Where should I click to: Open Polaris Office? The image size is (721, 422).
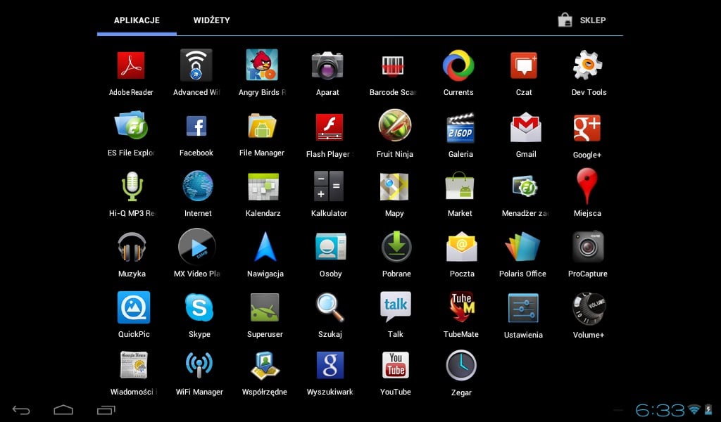[x=523, y=247]
